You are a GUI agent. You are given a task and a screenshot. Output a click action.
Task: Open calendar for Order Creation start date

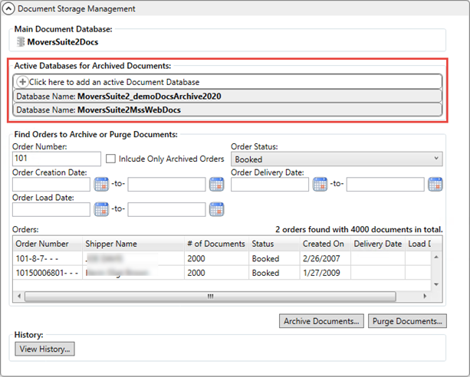(102, 184)
